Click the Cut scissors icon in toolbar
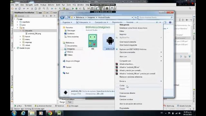This screenshot has width=206, height=116. [x=32, y=9]
